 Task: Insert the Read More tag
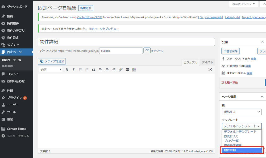127,70
